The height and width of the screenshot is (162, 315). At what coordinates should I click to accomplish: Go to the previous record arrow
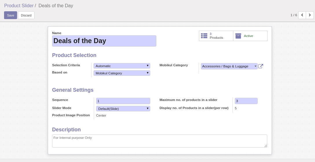(x=302, y=15)
